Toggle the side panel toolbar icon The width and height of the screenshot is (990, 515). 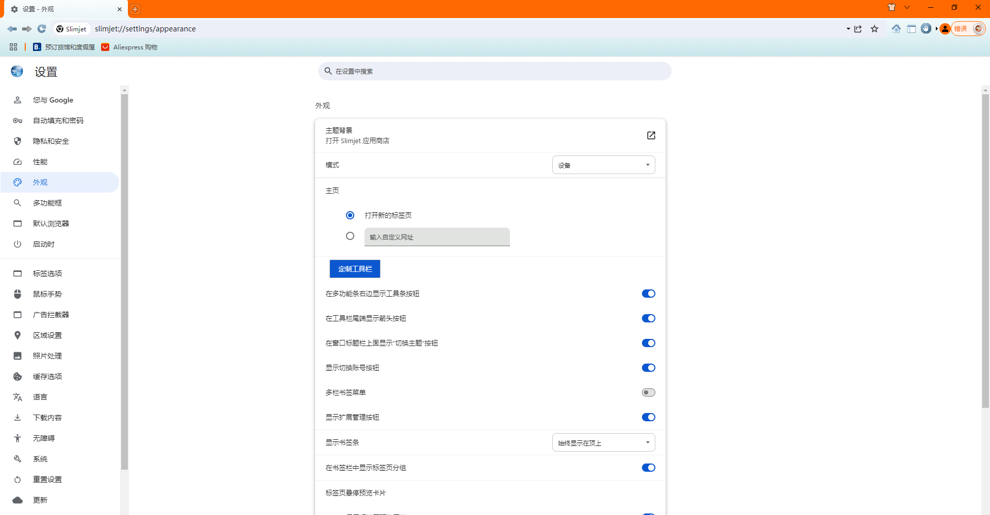pyautogui.click(x=912, y=29)
